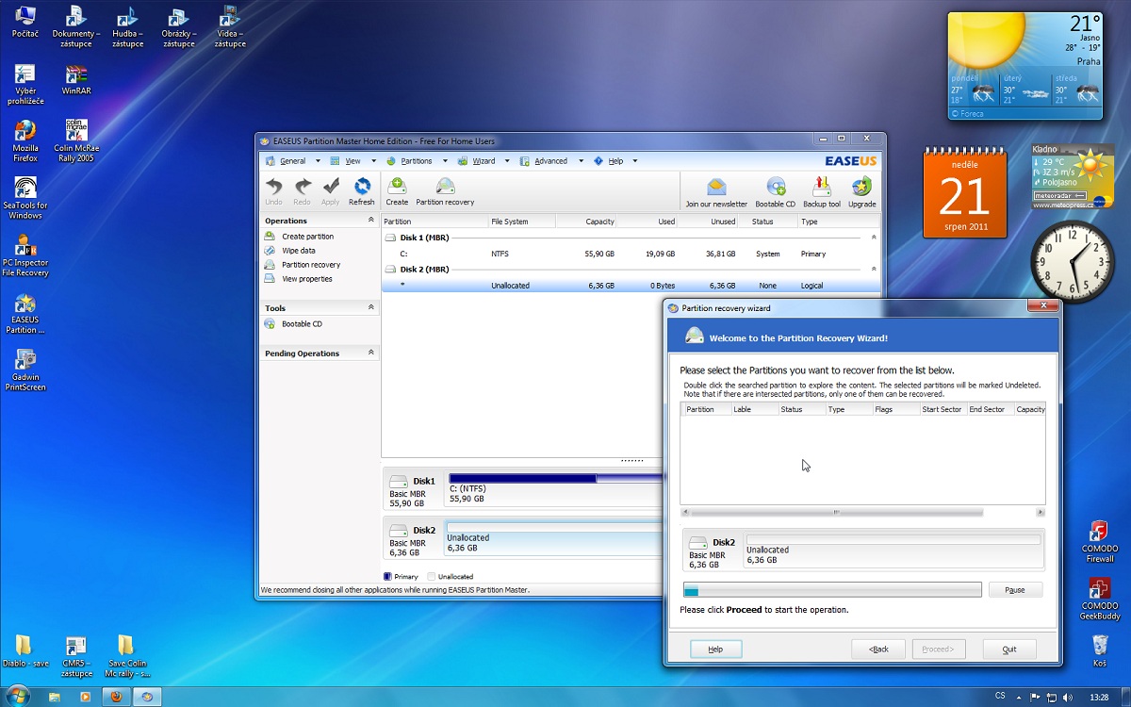The image size is (1131, 707).
Task: Open the Partitions menu
Action: 416,161
